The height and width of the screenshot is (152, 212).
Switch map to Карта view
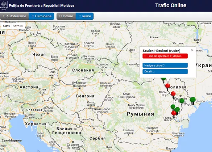coord(6,26)
